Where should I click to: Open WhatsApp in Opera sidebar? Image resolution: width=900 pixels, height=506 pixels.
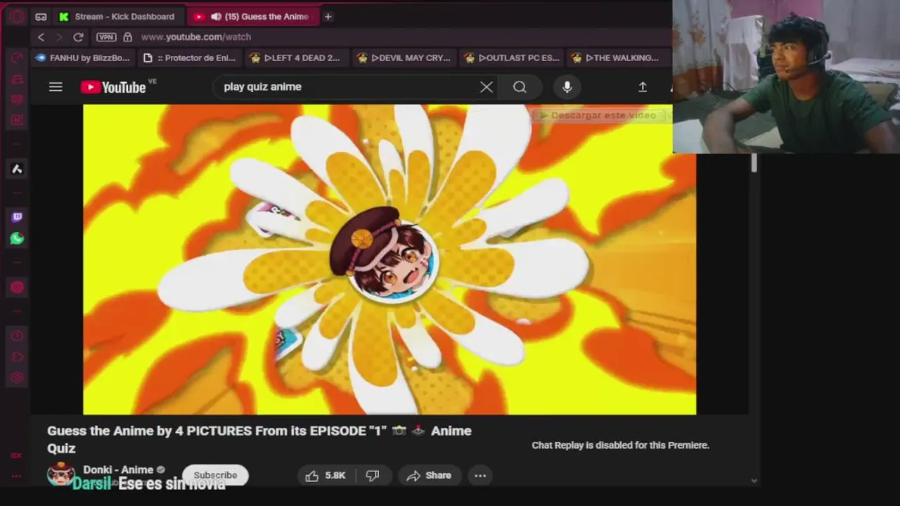(17, 238)
